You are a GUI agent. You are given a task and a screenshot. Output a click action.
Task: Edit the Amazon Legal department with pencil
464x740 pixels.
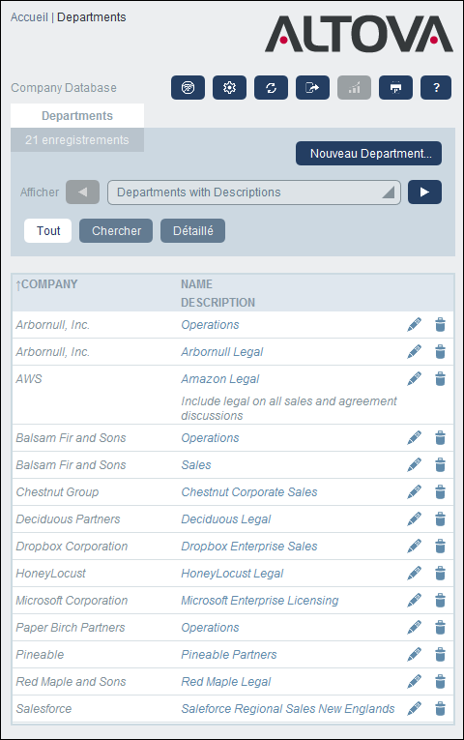pyautogui.click(x=414, y=378)
